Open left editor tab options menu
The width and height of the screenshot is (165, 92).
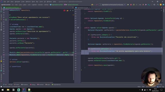[x=73, y=8]
